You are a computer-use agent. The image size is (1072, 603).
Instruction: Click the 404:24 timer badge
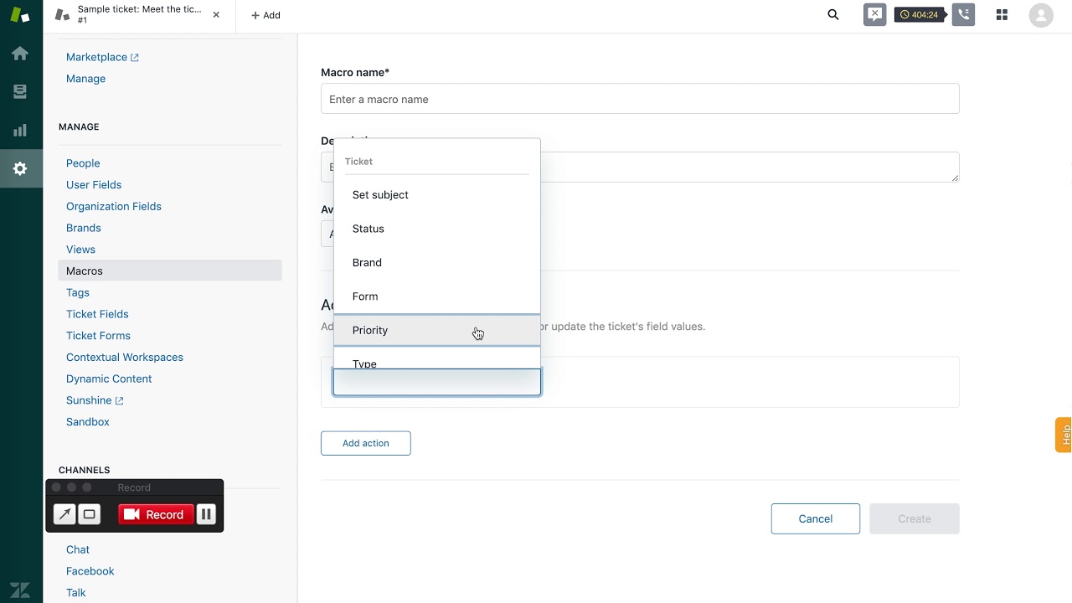(x=920, y=15)
